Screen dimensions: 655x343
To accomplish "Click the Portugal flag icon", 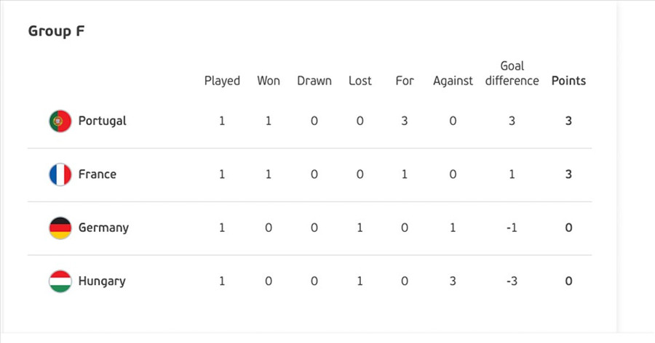I will pyautogui.click(x=60, y=121).
